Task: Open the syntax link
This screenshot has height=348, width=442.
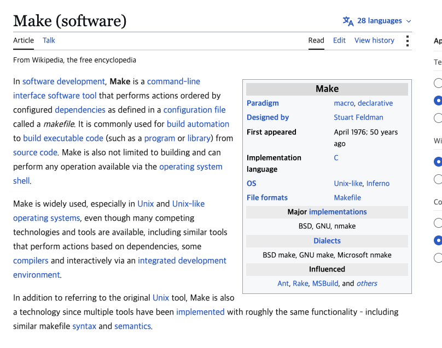Action: 84,326
